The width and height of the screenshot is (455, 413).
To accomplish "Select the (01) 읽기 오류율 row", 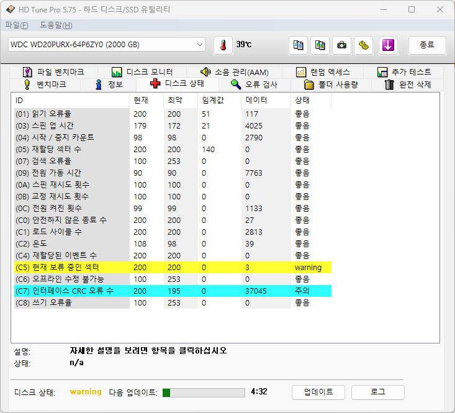I will click(x=173, y=114).
